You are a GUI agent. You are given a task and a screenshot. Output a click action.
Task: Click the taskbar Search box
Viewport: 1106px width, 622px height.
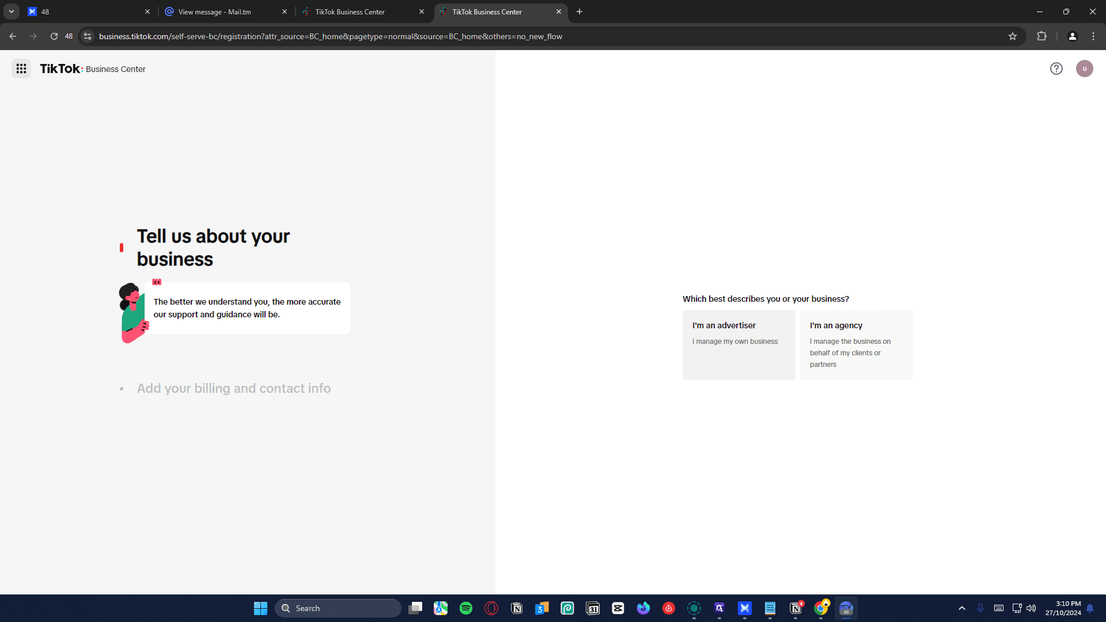click(338, 608)
